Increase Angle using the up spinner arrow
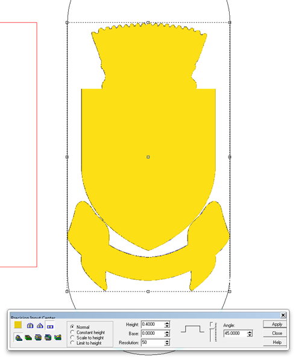This screenshot has height=362, width=296. [250, 332]
